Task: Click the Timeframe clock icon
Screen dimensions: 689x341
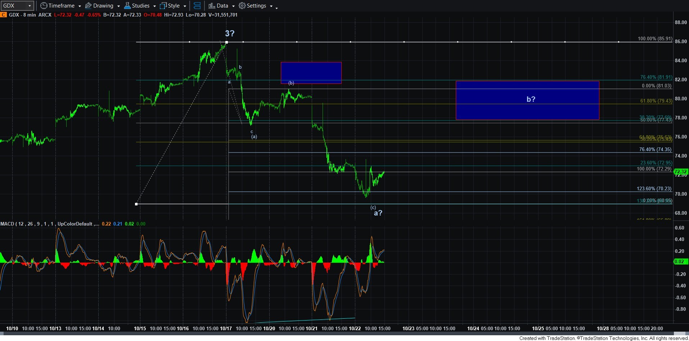Action: pos(44,6)
